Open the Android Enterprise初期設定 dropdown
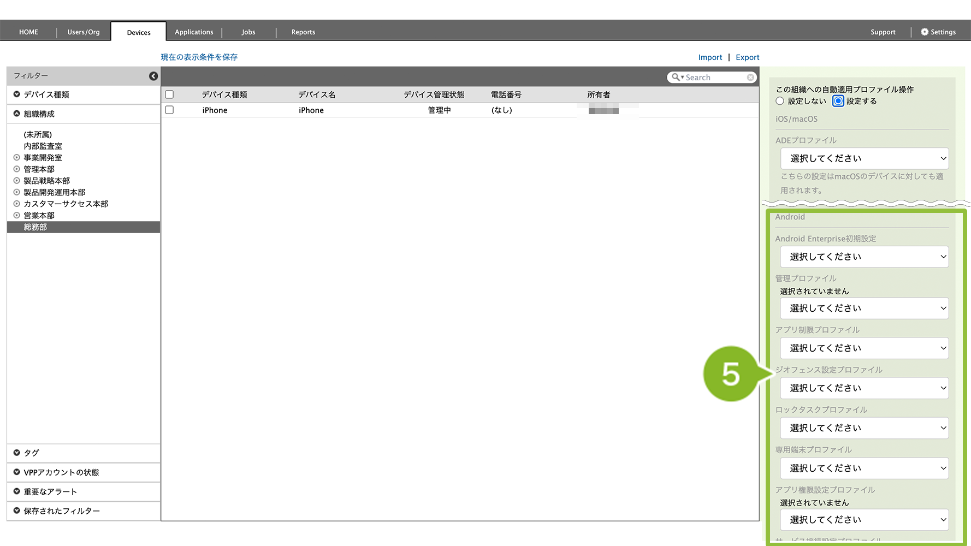Viewport: 971px width, 546px height. [x=864, y=257]
